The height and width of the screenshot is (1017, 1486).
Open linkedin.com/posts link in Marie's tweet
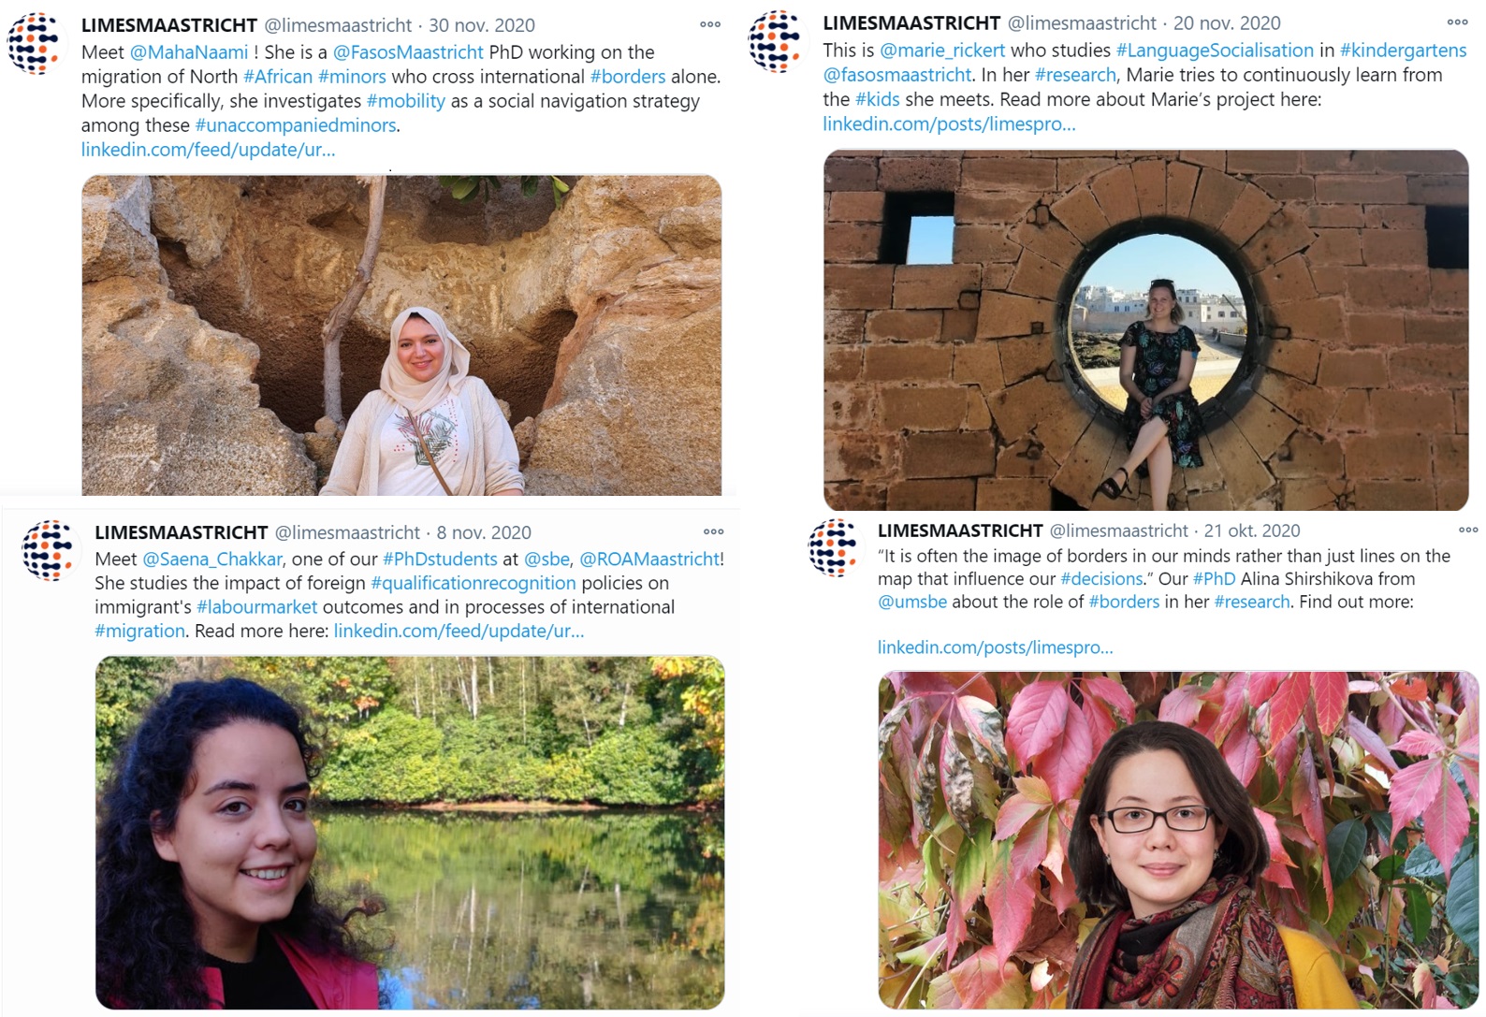pos(949,123)
